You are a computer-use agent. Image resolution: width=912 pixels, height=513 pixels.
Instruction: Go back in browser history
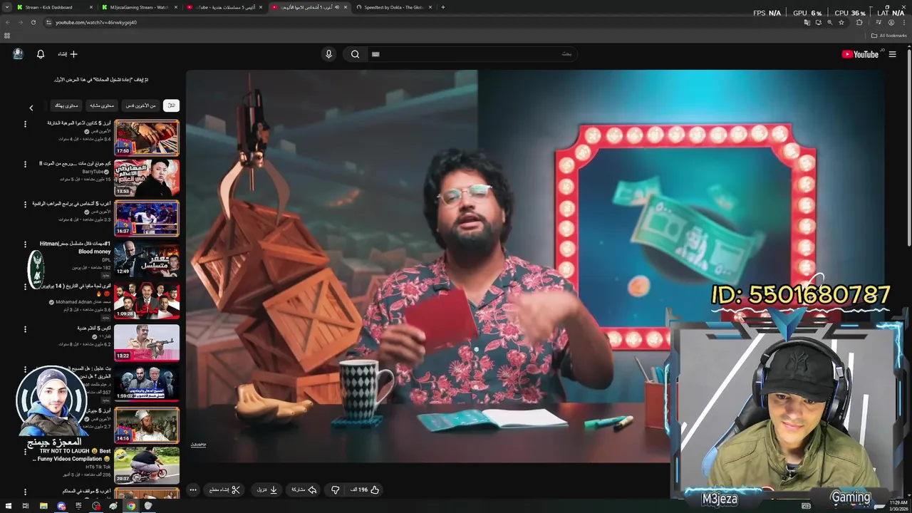click(8, 22)
